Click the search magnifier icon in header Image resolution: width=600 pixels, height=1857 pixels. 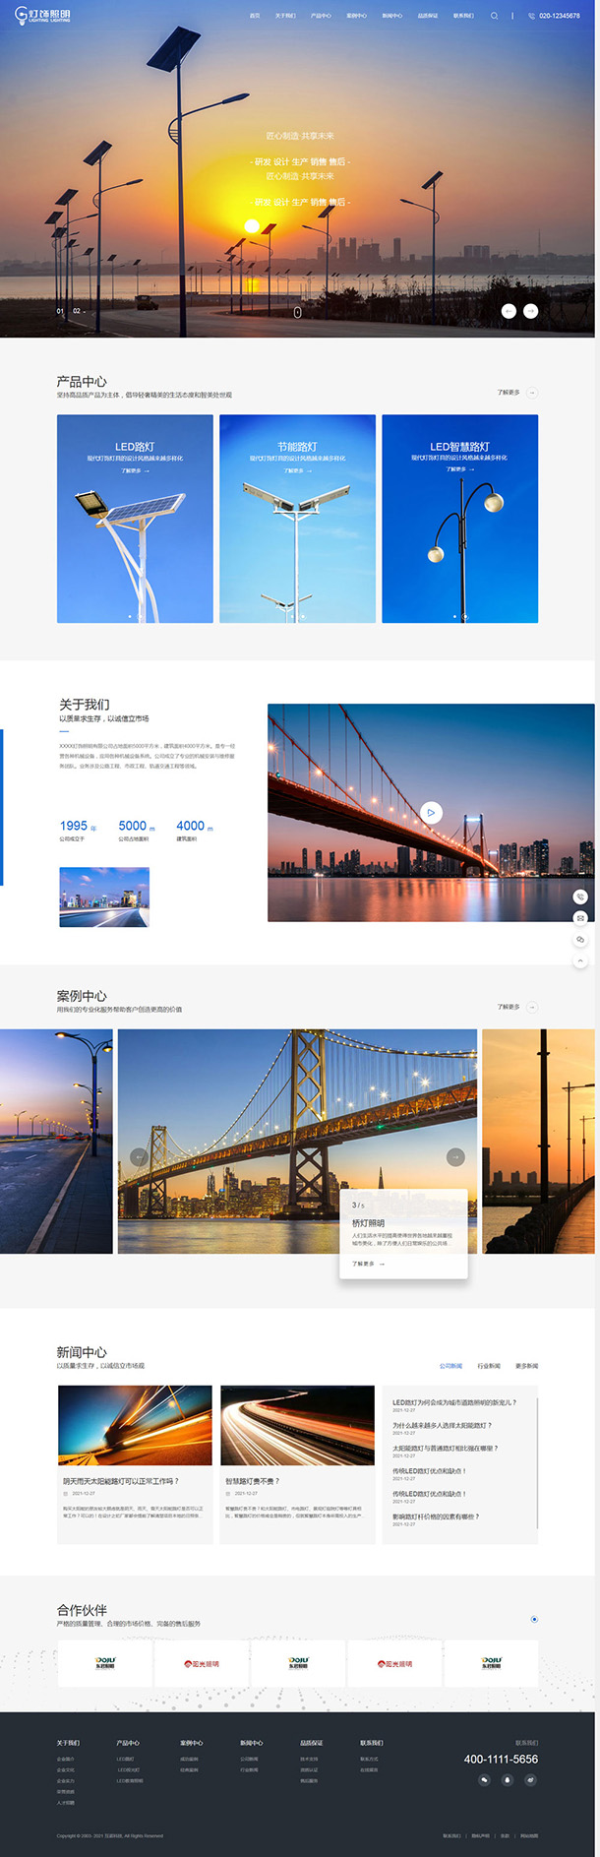[x=494, y=16]
